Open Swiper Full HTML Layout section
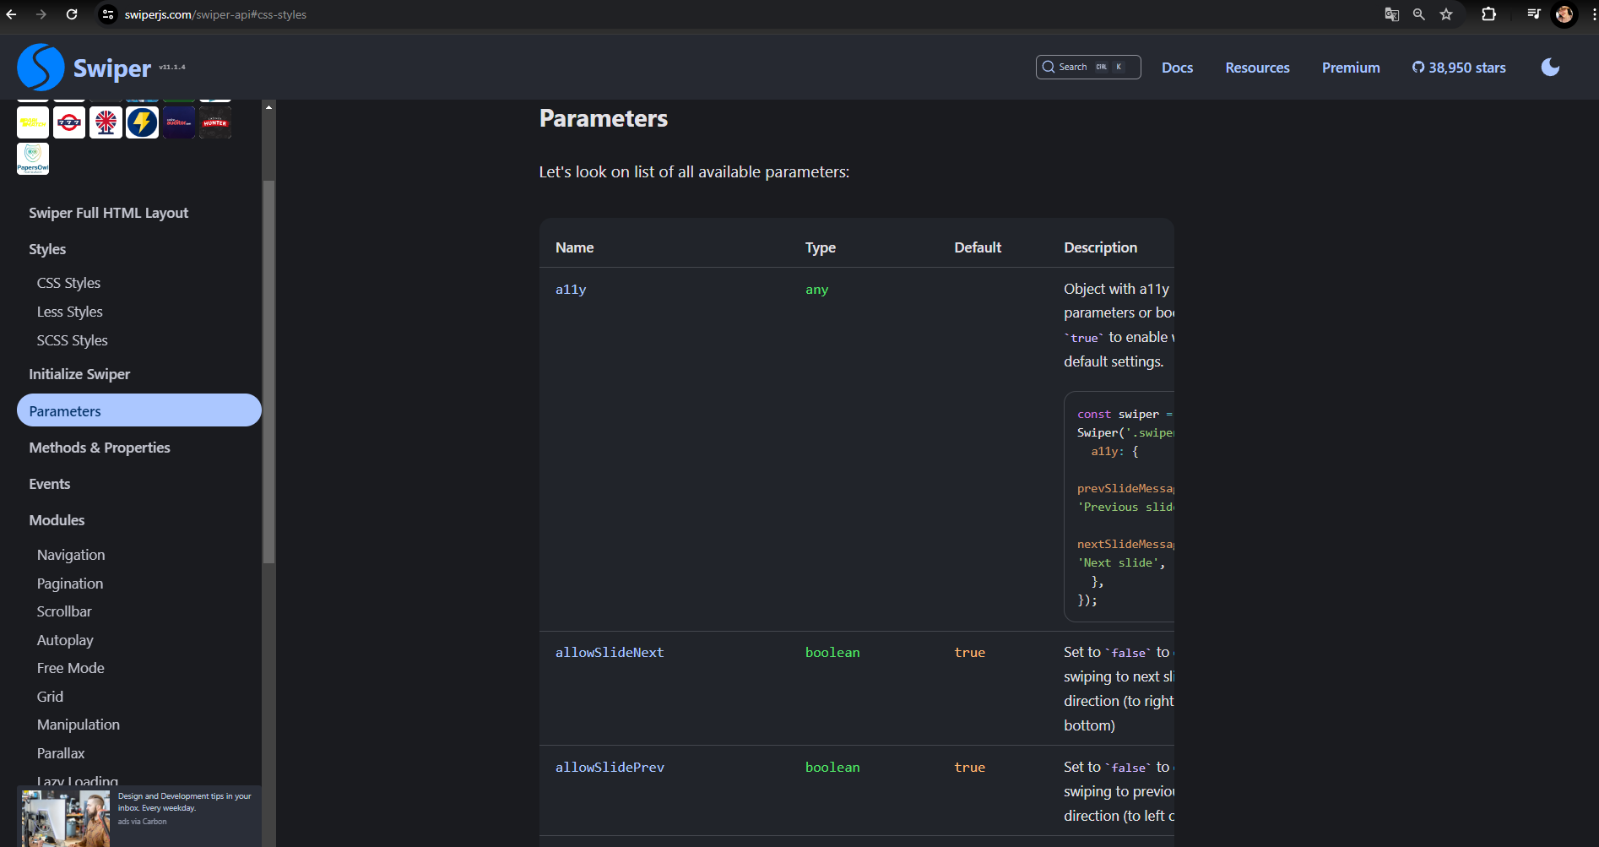The width and height of the screenshot is (1599, 847). (x=108, y=213)
